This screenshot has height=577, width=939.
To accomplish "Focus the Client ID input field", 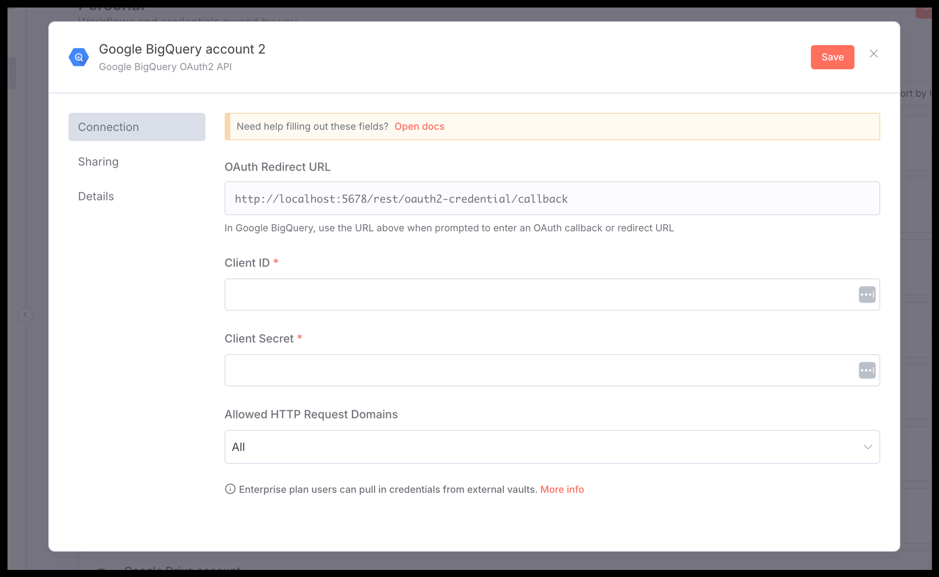I will pyautogui.click(x=540, y=295).
